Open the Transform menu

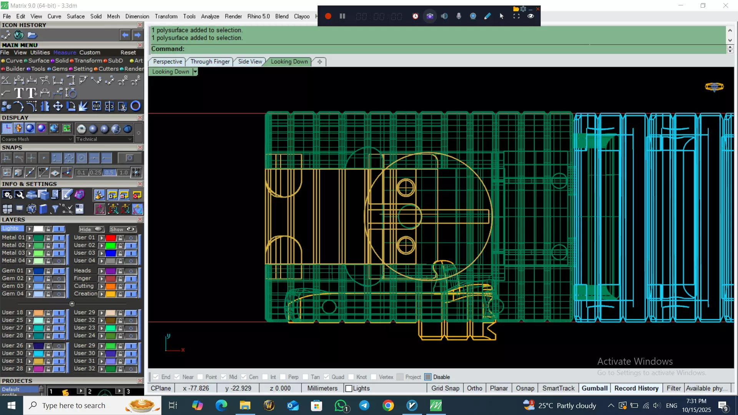click(166, 16)
